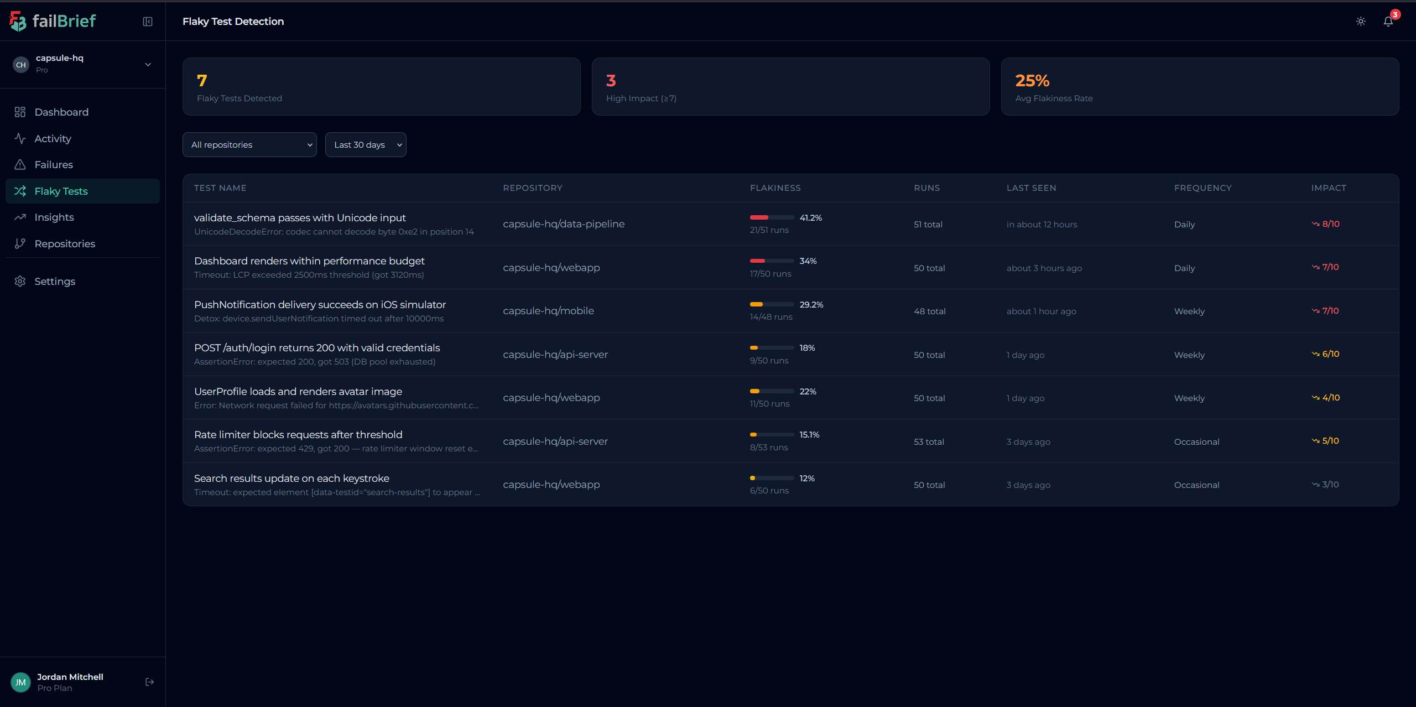Viewport: 1416px width, 707px height.
Task: Click the 34% flakiness progress bar
Action: pyautogui.click(x=772, y=261)
